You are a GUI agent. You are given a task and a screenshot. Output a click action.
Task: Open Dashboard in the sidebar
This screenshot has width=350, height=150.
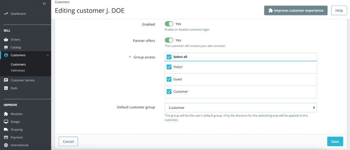coord(18,14)
